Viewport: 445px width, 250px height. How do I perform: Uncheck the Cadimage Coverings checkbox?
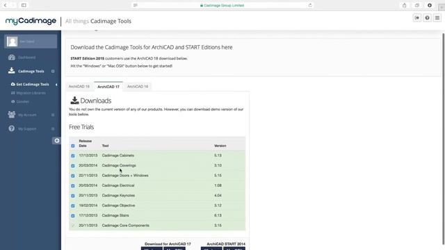73,165
